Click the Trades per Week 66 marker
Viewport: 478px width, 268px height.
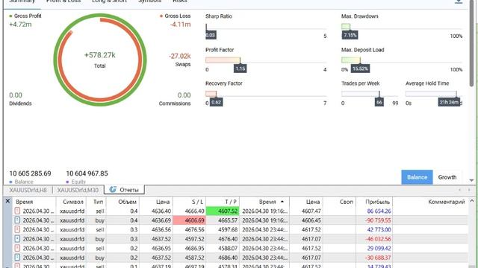[379, 103]
